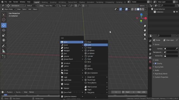Viewport: 179px width, 100px height.
Task: Open the Keying menu in timeline
Action: (x=19, y=92)
